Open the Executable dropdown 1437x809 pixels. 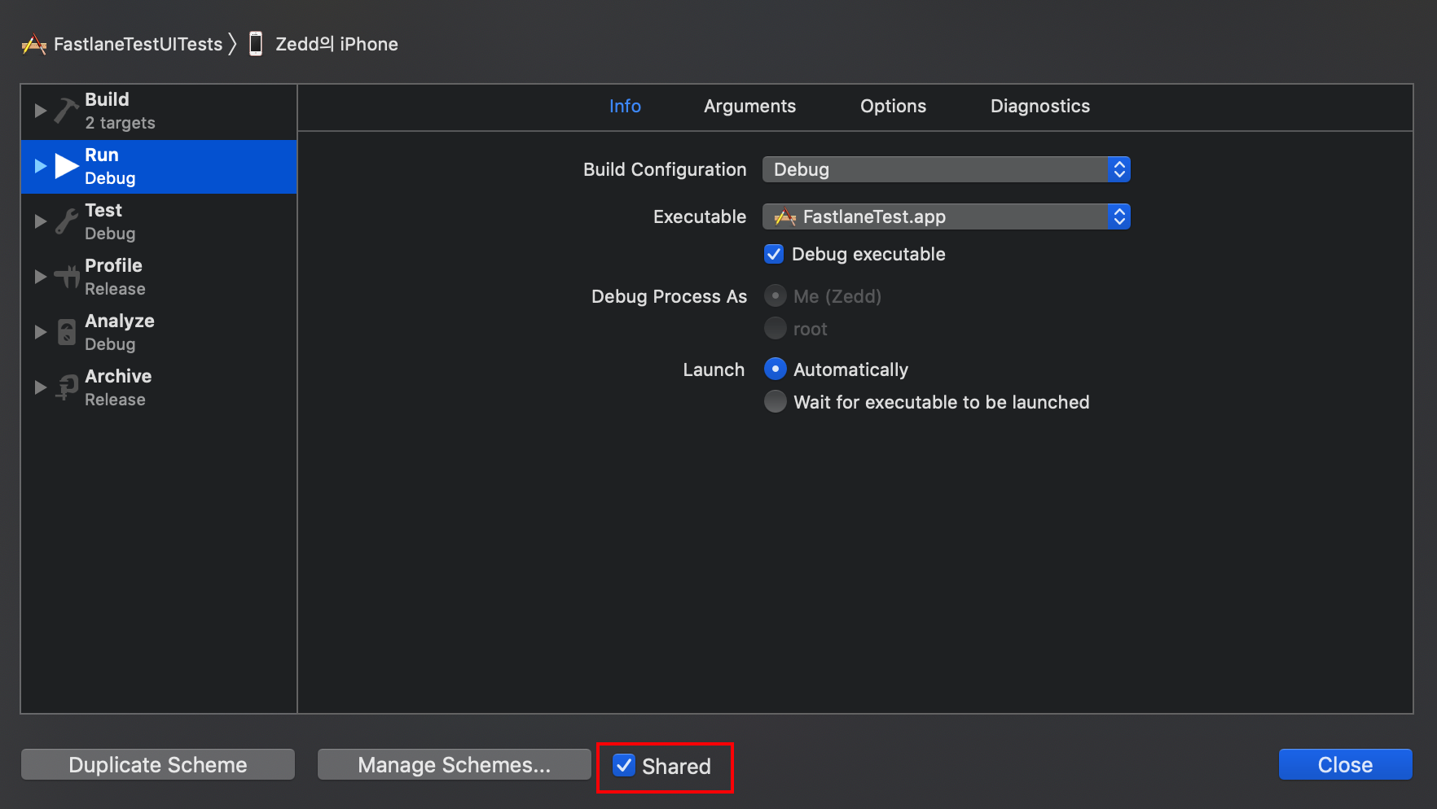pyautogui.click(x=947, y=216)
